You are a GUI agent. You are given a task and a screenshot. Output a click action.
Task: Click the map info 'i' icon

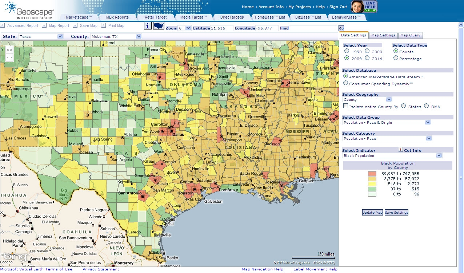(148, 25)
